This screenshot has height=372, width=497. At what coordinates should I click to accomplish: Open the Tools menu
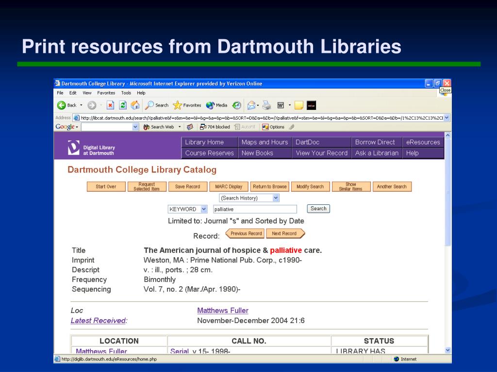[126, 93]
